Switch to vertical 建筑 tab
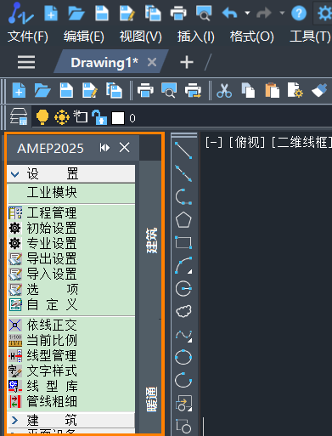Image resolution: width=332 pixels, height=436 pixels. [x=152, y=241]
